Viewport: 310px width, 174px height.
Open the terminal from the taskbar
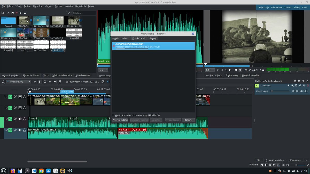[27, 171]
